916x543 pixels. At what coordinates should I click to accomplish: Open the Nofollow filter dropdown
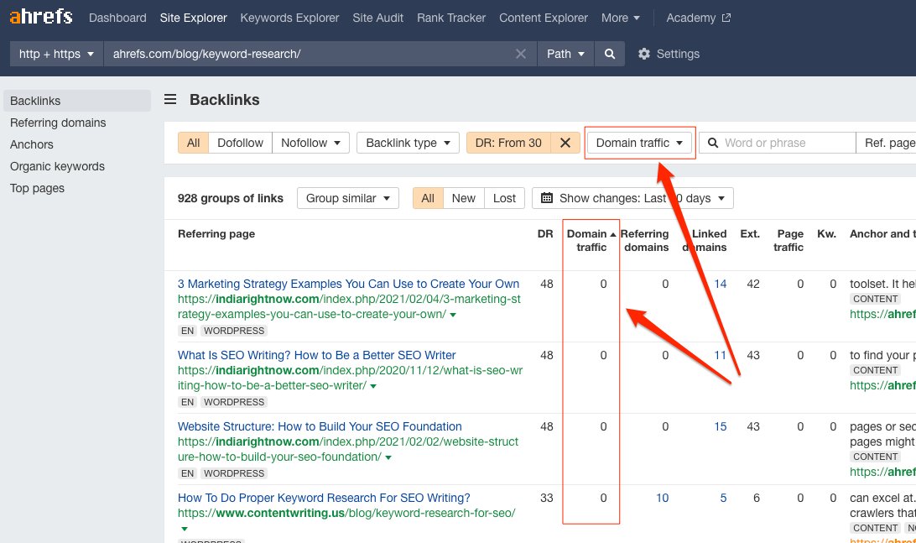click(310, 143)
